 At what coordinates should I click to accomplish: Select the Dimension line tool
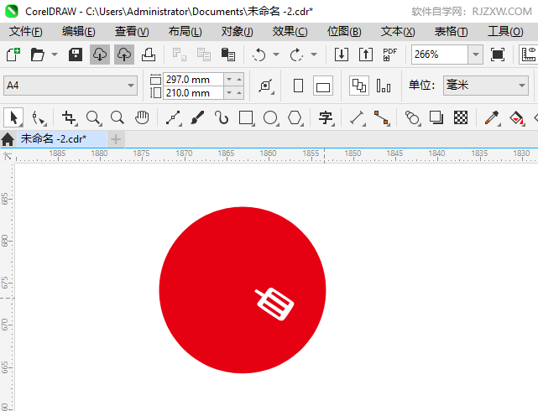(x=358, y=118)
